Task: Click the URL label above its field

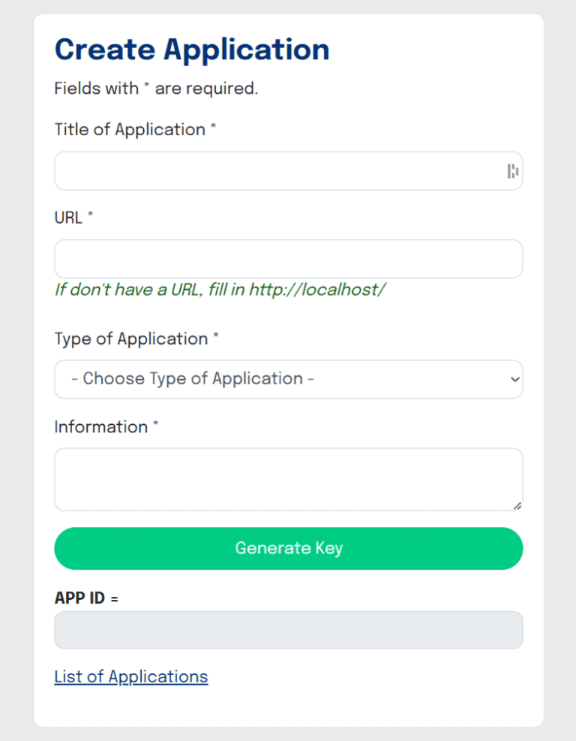Action: [x=67, y=218]
